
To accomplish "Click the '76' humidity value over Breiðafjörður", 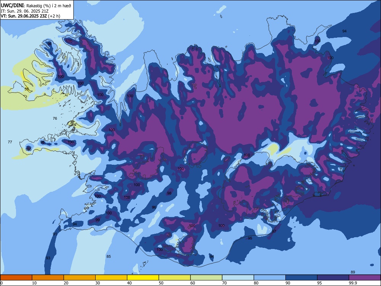I will click(x=55, y=119).
